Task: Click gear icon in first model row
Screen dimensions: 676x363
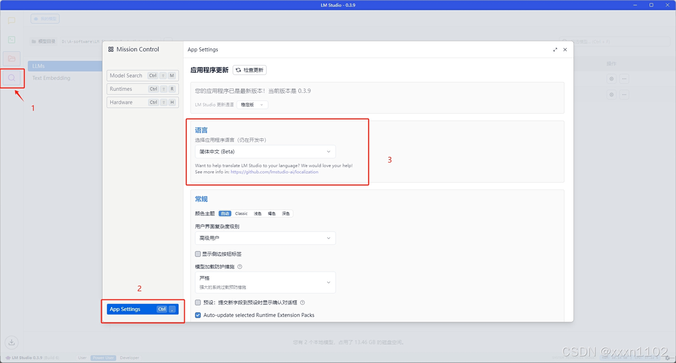Action: click(x=612, y=79)
